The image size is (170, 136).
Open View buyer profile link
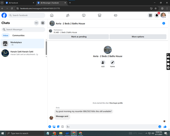(x=116, y=103)
